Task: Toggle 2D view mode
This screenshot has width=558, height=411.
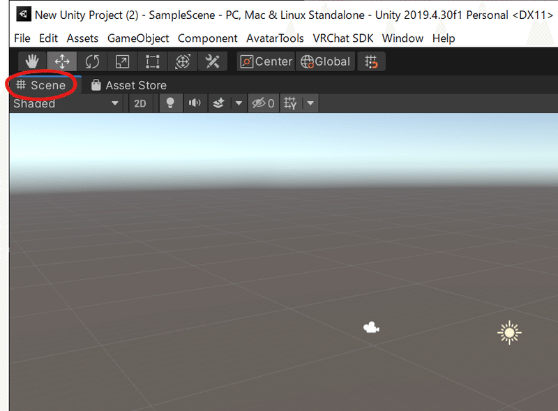Action: 140,103
